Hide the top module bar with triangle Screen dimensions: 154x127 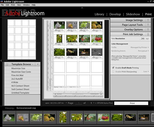coord(82,8)
